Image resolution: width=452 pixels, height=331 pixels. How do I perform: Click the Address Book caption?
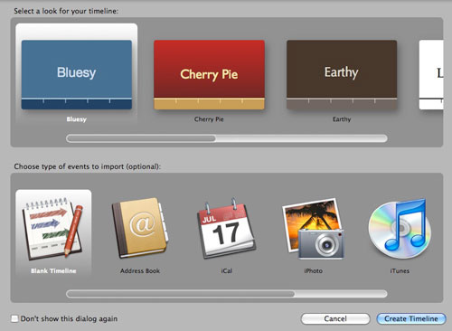pos(140,270)
